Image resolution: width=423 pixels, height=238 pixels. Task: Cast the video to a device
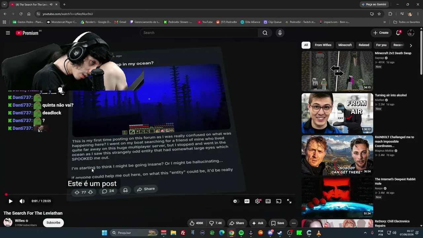(279, 201)
